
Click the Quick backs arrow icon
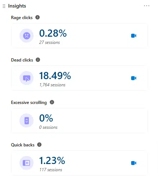coord(26,163)
